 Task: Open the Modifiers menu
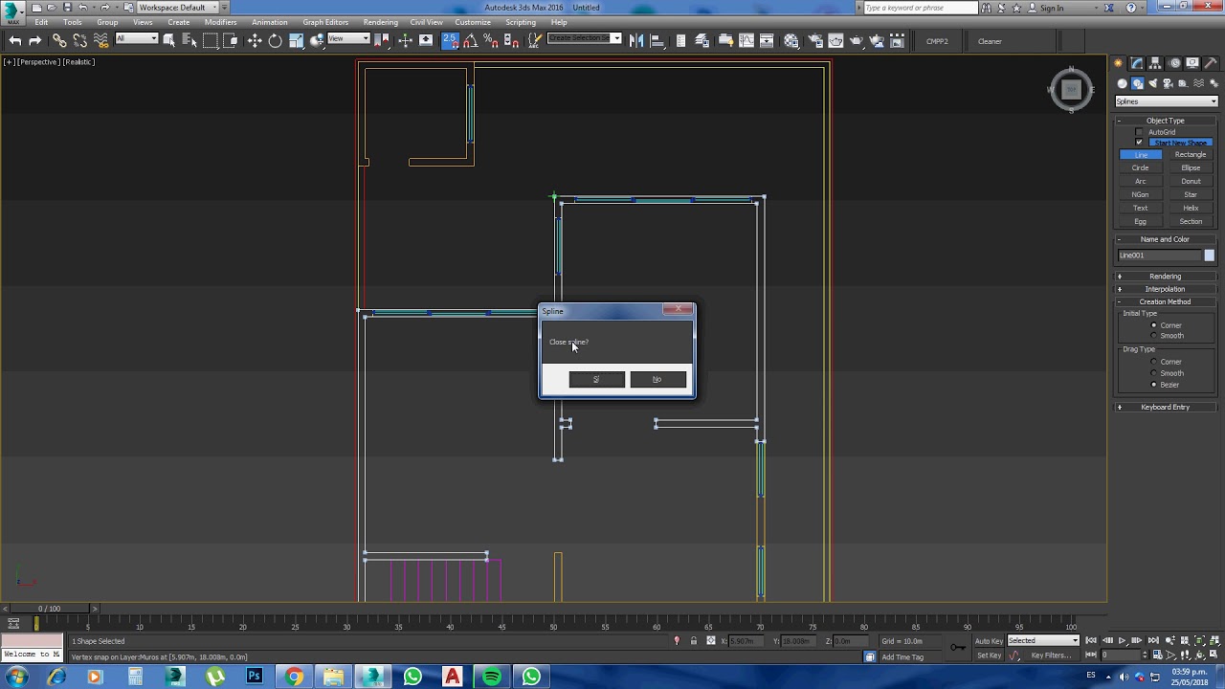click(220, 22)
